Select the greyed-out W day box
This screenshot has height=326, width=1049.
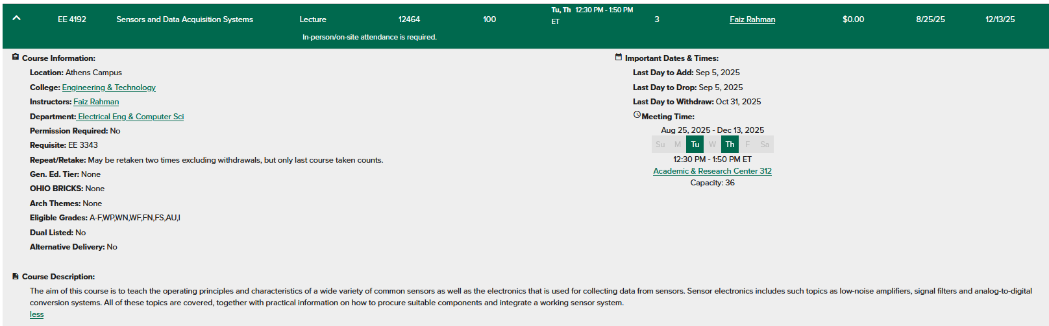[x=712, y=145]
